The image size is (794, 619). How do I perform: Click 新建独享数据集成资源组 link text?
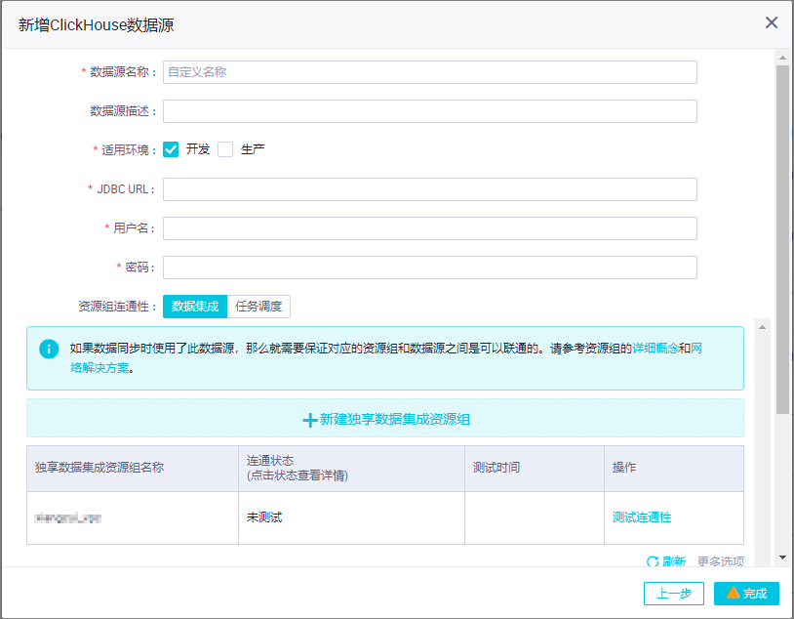point(395,419)
